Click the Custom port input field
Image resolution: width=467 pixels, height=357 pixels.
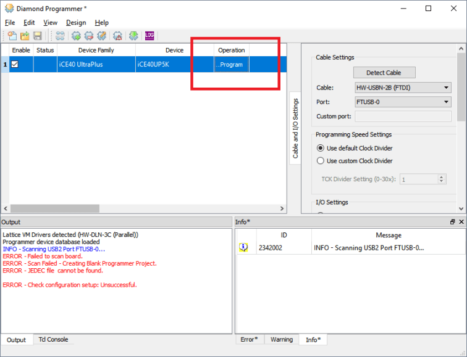point(403,117)
